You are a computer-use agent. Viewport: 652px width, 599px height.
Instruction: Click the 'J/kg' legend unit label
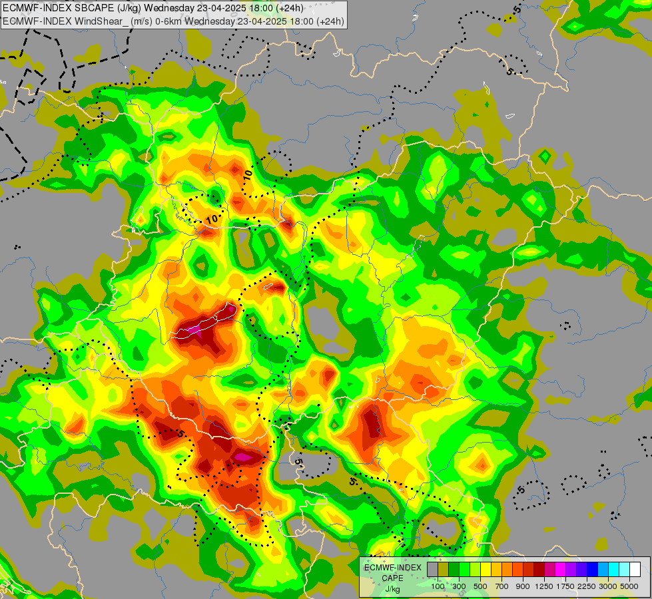click(392, 589)
